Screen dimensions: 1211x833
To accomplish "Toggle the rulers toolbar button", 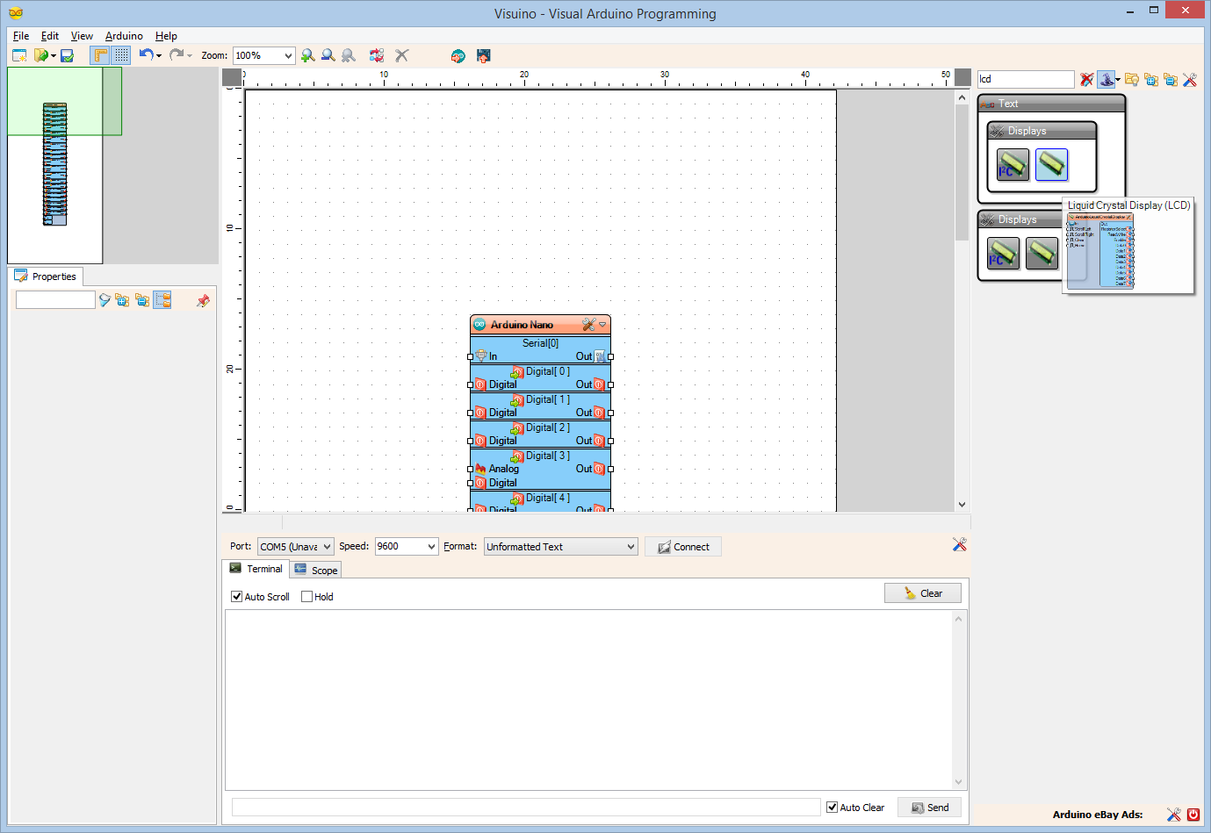I will 100,55.
